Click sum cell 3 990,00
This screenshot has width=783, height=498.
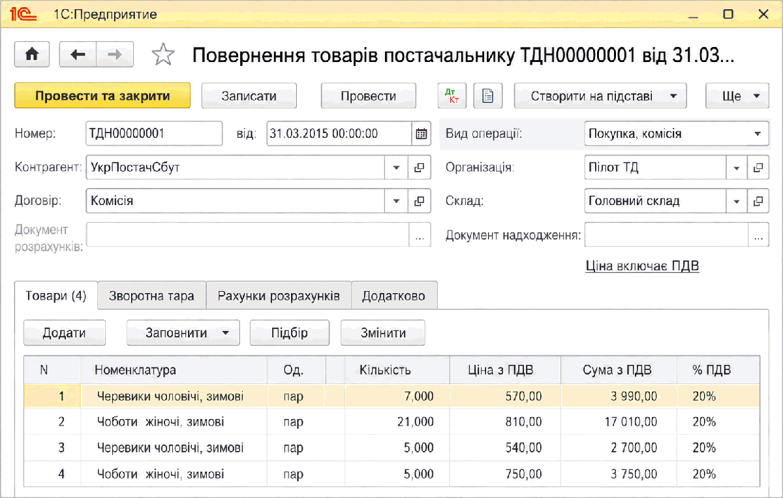coord(619,396)
